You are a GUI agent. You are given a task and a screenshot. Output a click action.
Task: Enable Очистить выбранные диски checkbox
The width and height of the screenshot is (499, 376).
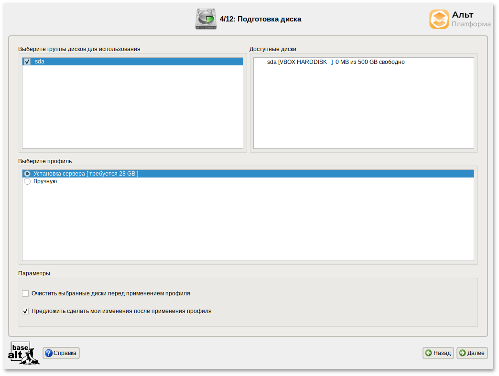point(25,293)
